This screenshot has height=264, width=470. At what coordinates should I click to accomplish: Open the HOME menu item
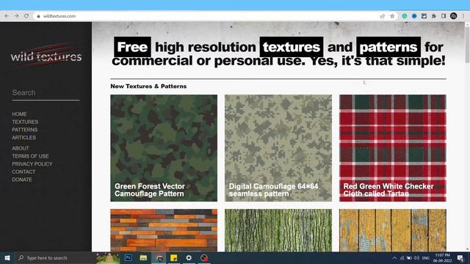point(20,114)
